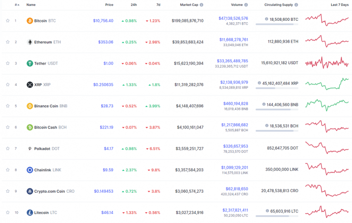Click info icon beside BNB circulating supply
The image size is (352, 223).
tap(264, 104)
